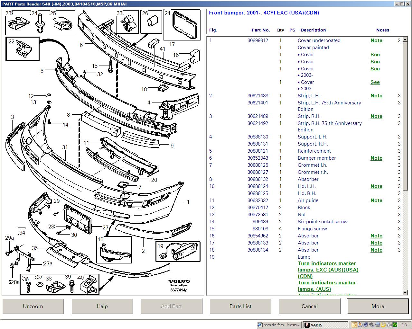Click the lightning bolt tray icon

pos(360,325)
